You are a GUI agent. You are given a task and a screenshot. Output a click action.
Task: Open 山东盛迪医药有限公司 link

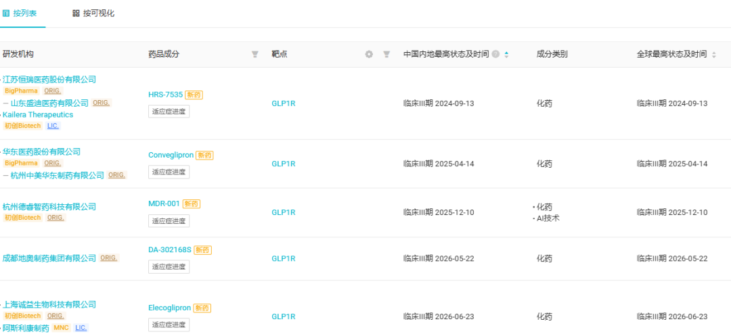49,103
